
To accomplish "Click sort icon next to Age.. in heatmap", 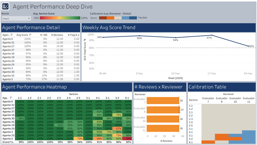I will (x=11, y=98).
